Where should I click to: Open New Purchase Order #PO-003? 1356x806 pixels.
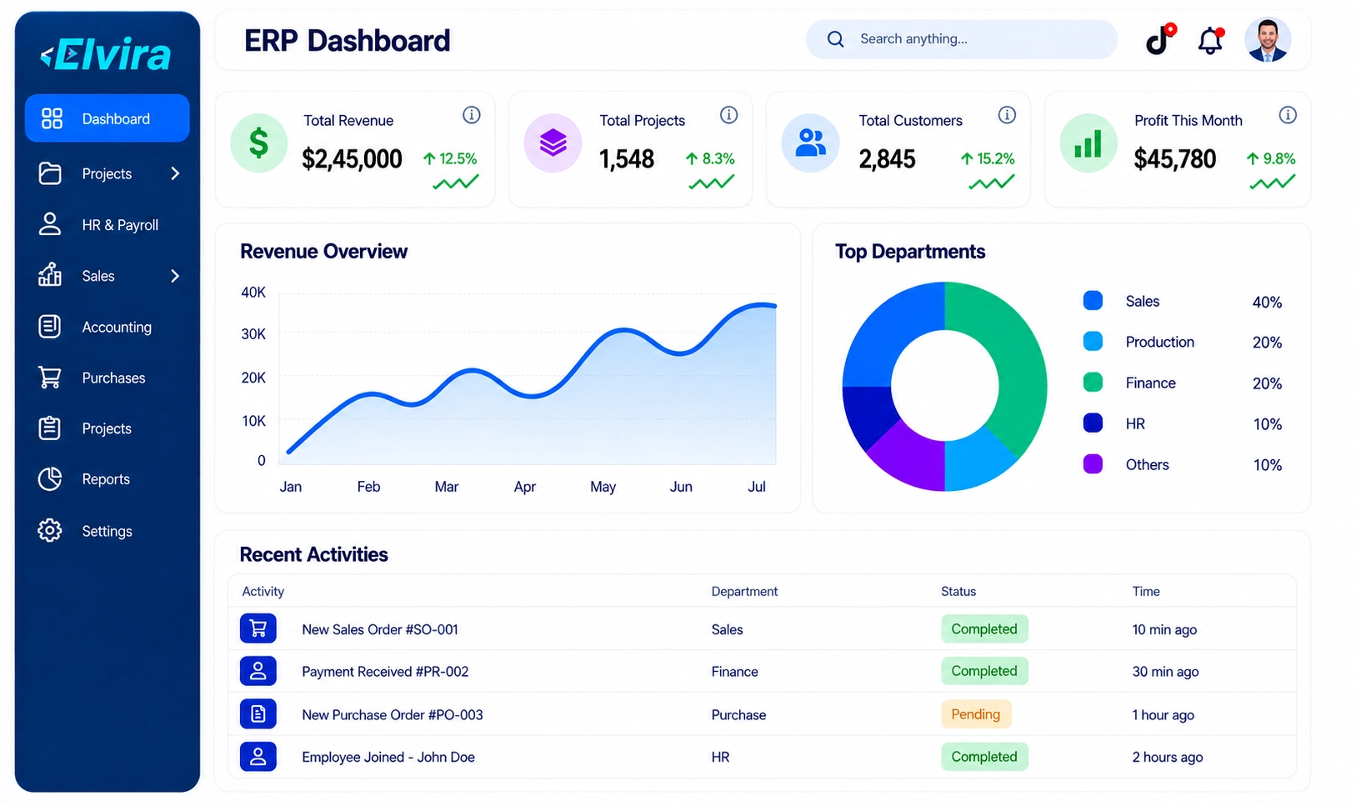tap(393, 715)
